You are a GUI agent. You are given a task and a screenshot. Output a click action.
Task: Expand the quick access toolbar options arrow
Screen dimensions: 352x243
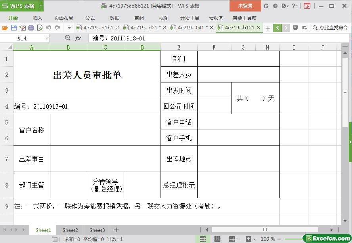[x=69, y=28]
